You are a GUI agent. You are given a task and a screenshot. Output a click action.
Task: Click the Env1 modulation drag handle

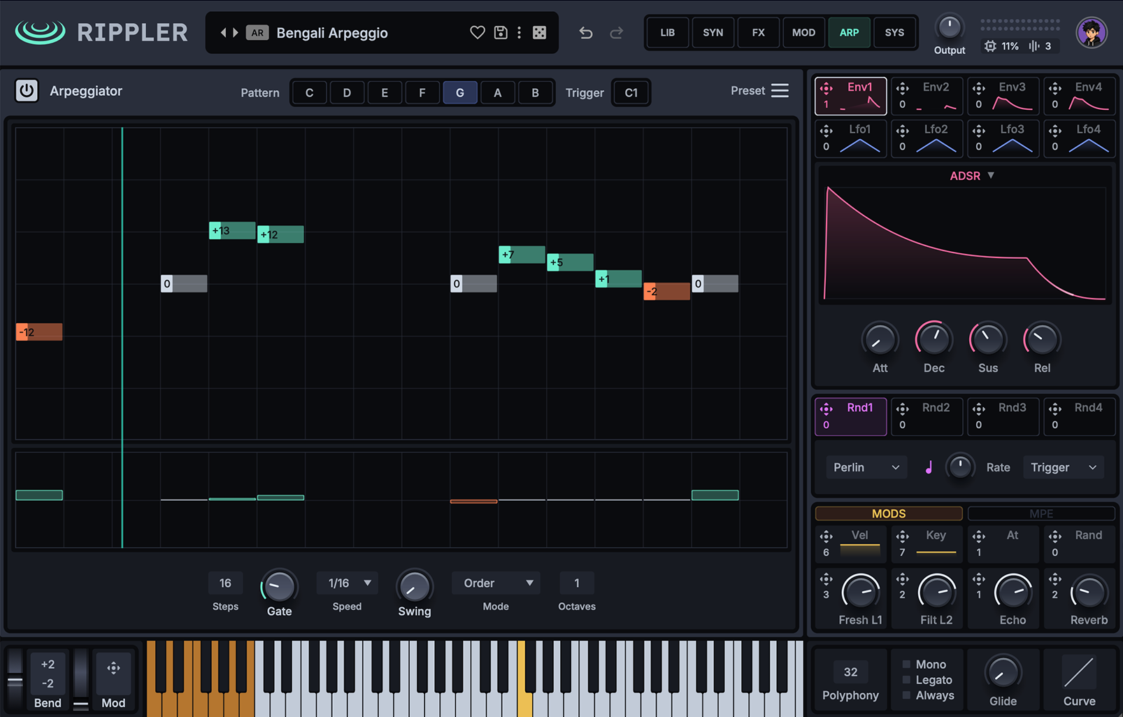click(x=827, y=87)
